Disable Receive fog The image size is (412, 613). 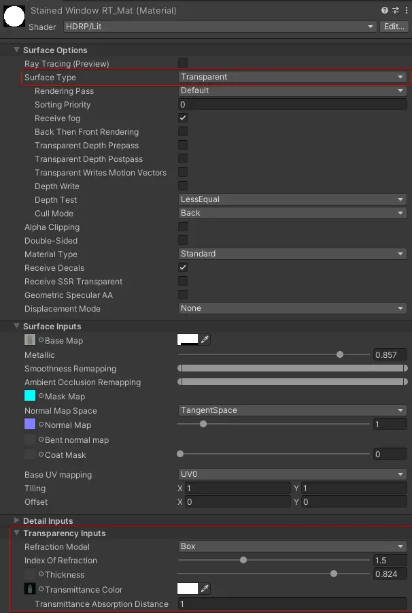coord(182,118)
